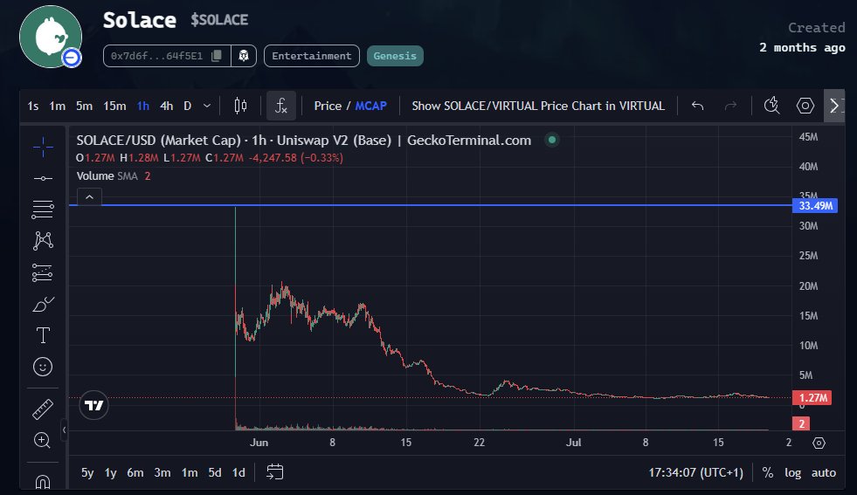Click the Solace token avatar
The image size is (857, 495).
click(51, 37)
